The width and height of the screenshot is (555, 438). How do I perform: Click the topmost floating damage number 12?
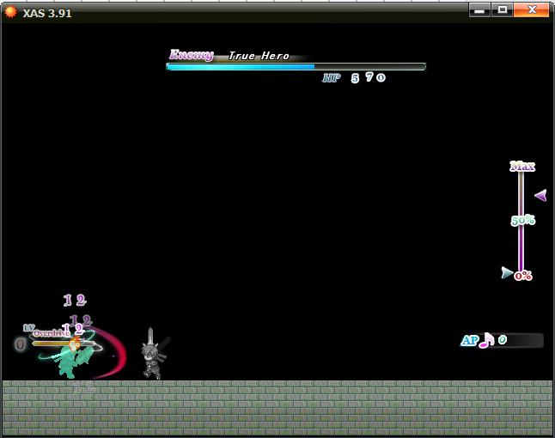[75, 301]
